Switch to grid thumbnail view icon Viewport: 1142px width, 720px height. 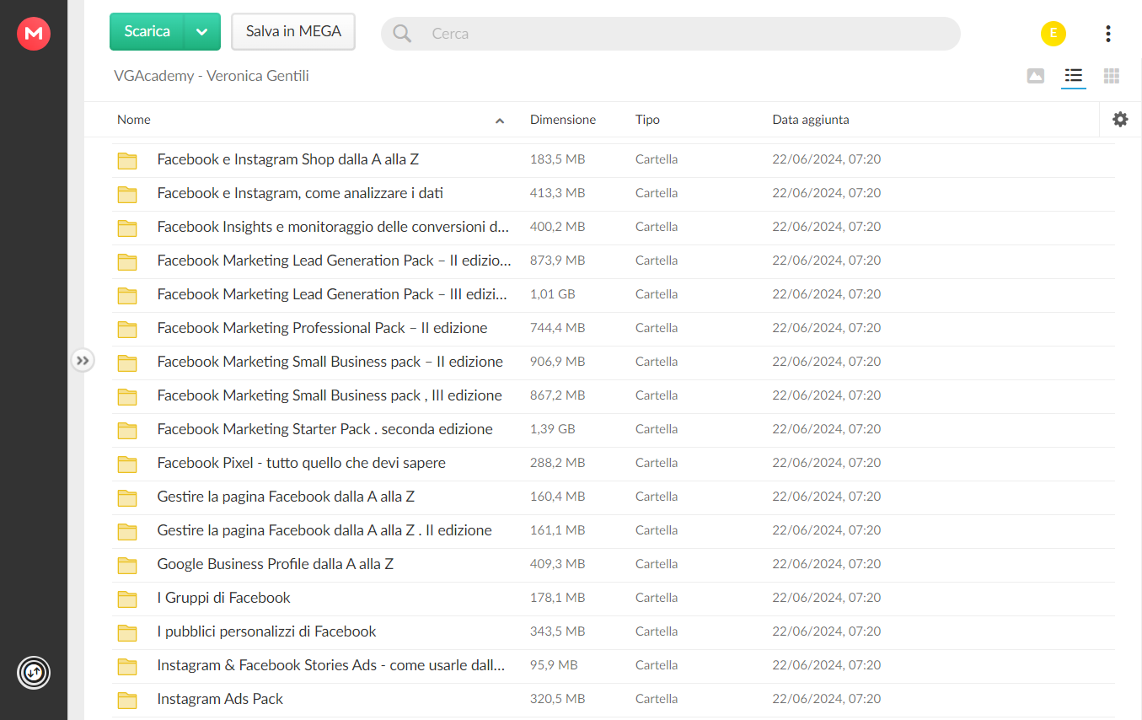pos(1112,76)
